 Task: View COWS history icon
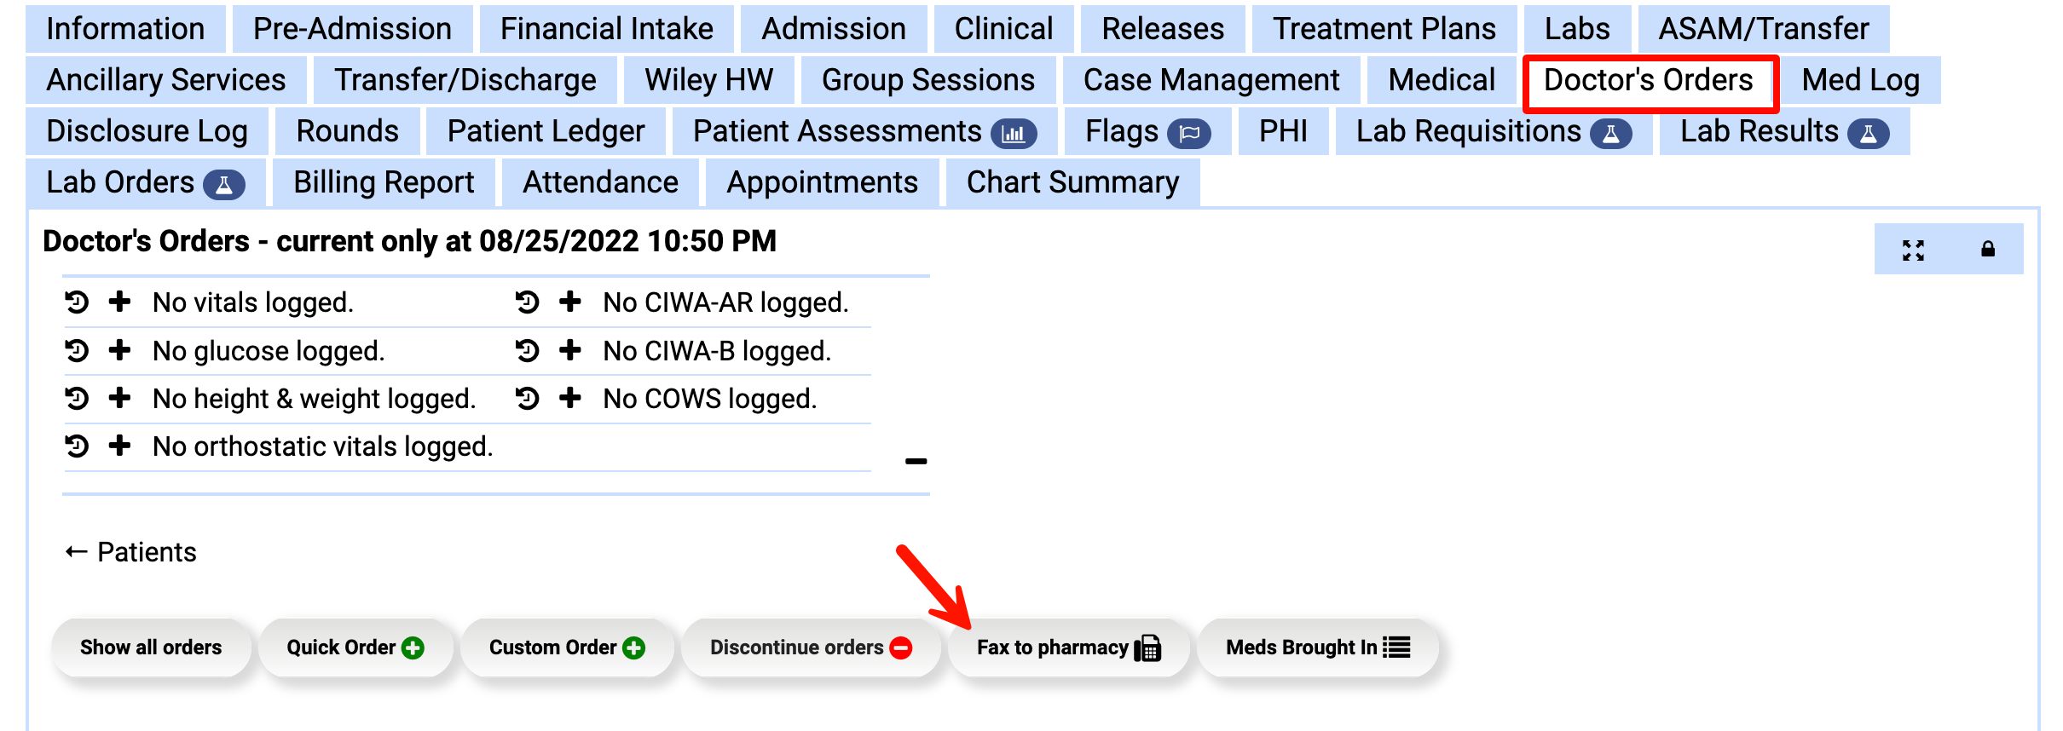pos(528,399)
